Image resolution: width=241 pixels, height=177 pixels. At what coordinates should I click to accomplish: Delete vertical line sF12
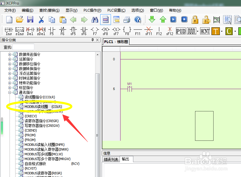point(170,31)
